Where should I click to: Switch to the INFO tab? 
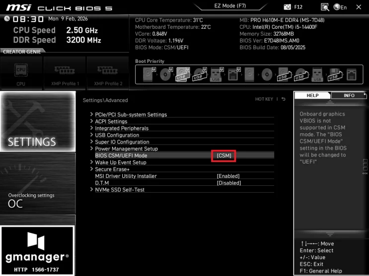349,95
